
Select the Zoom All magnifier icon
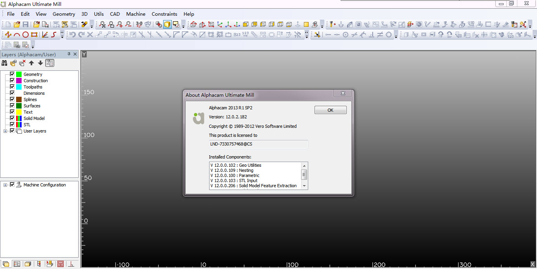pos(102,24)
